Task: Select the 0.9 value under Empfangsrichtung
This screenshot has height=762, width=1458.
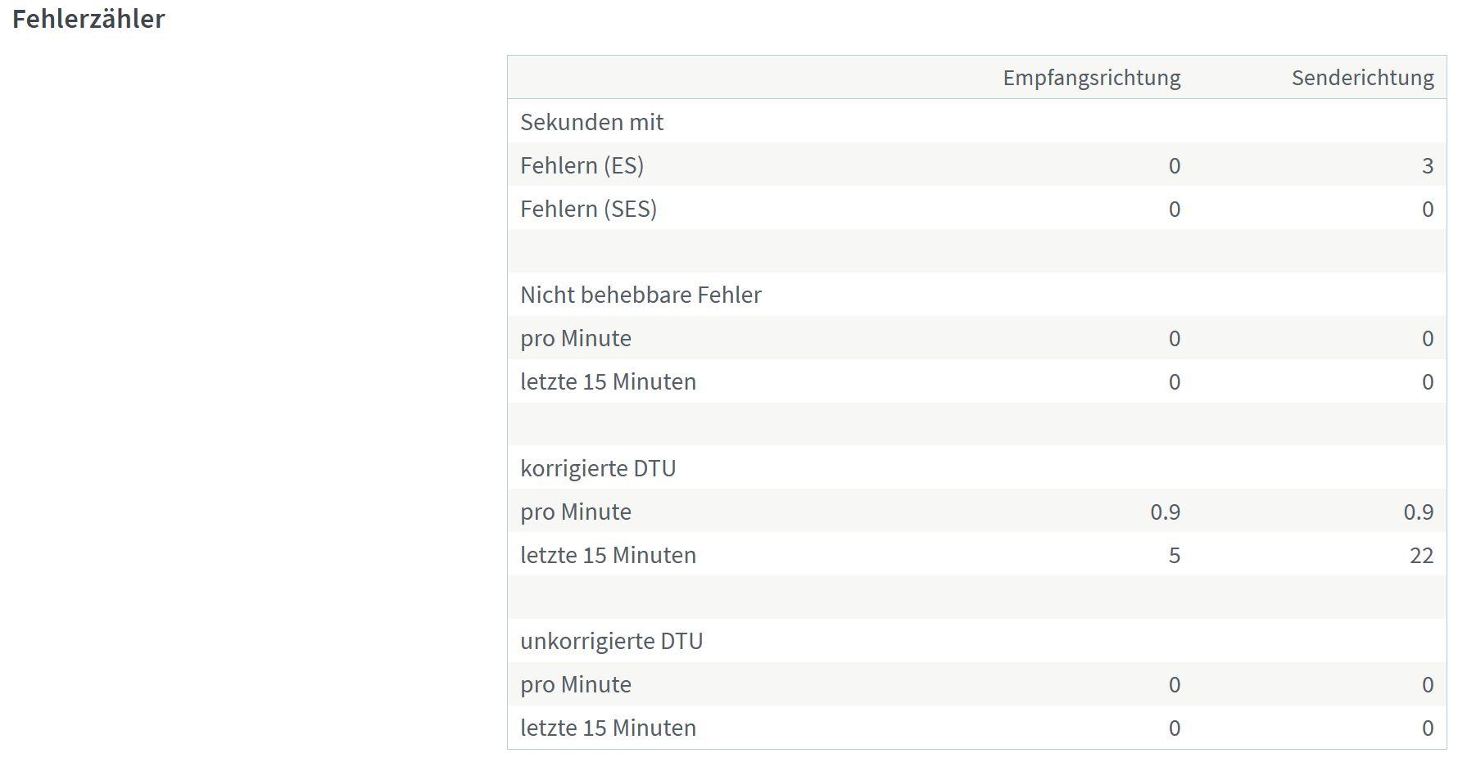Action: (1165, 512)
